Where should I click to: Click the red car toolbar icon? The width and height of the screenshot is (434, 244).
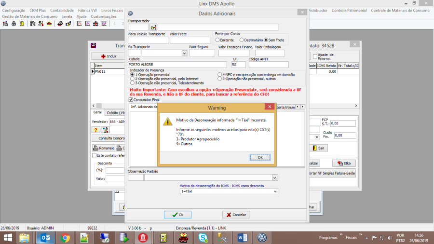tap(49, 24)
